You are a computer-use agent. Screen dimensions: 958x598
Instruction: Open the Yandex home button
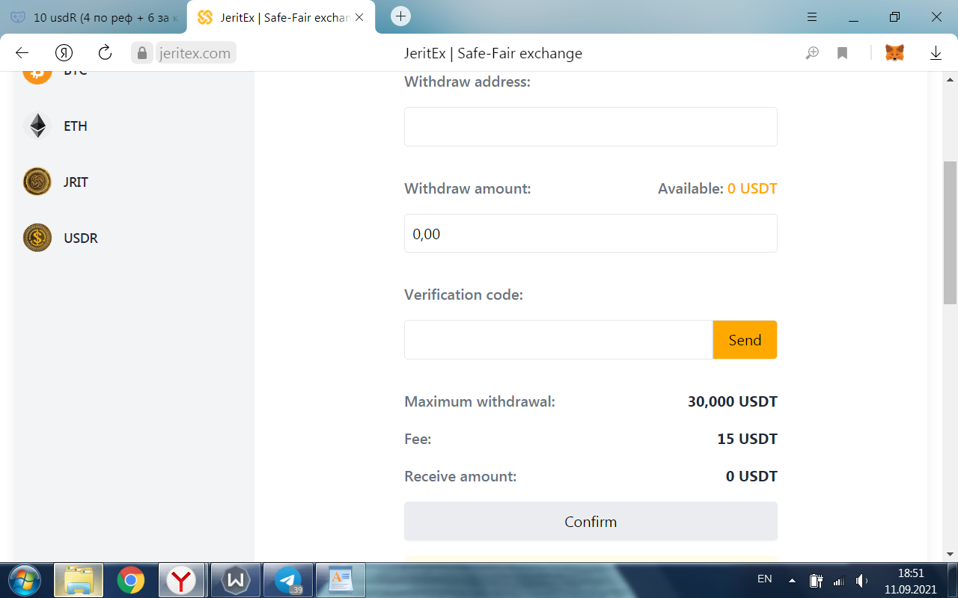pos(64,52)
